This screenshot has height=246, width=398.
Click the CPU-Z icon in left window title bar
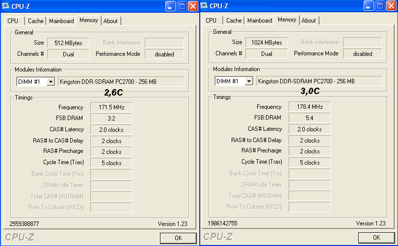6,6
